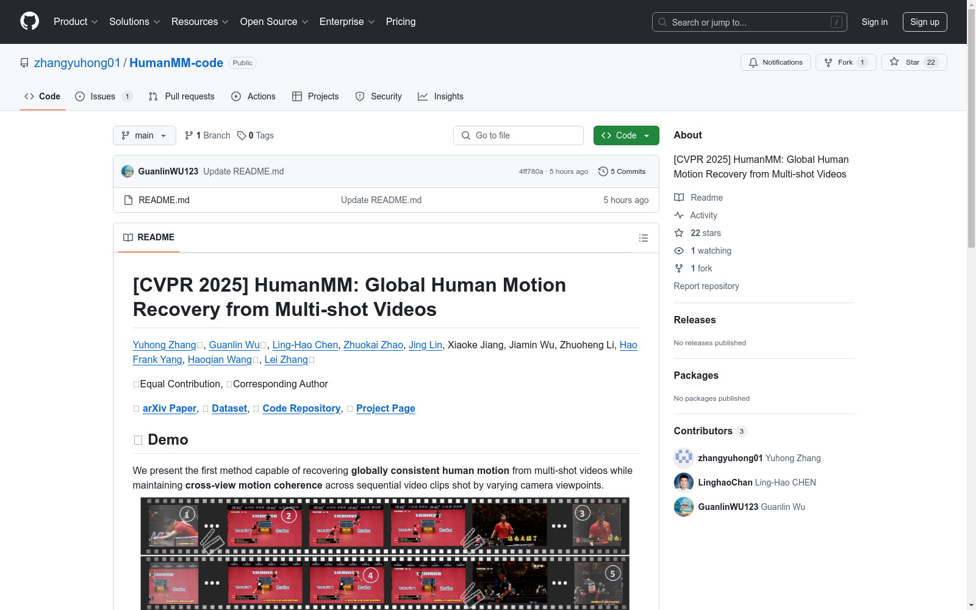Open the Actions tab
The width and height of the screenshot is (976, 610).
(254, 96)
